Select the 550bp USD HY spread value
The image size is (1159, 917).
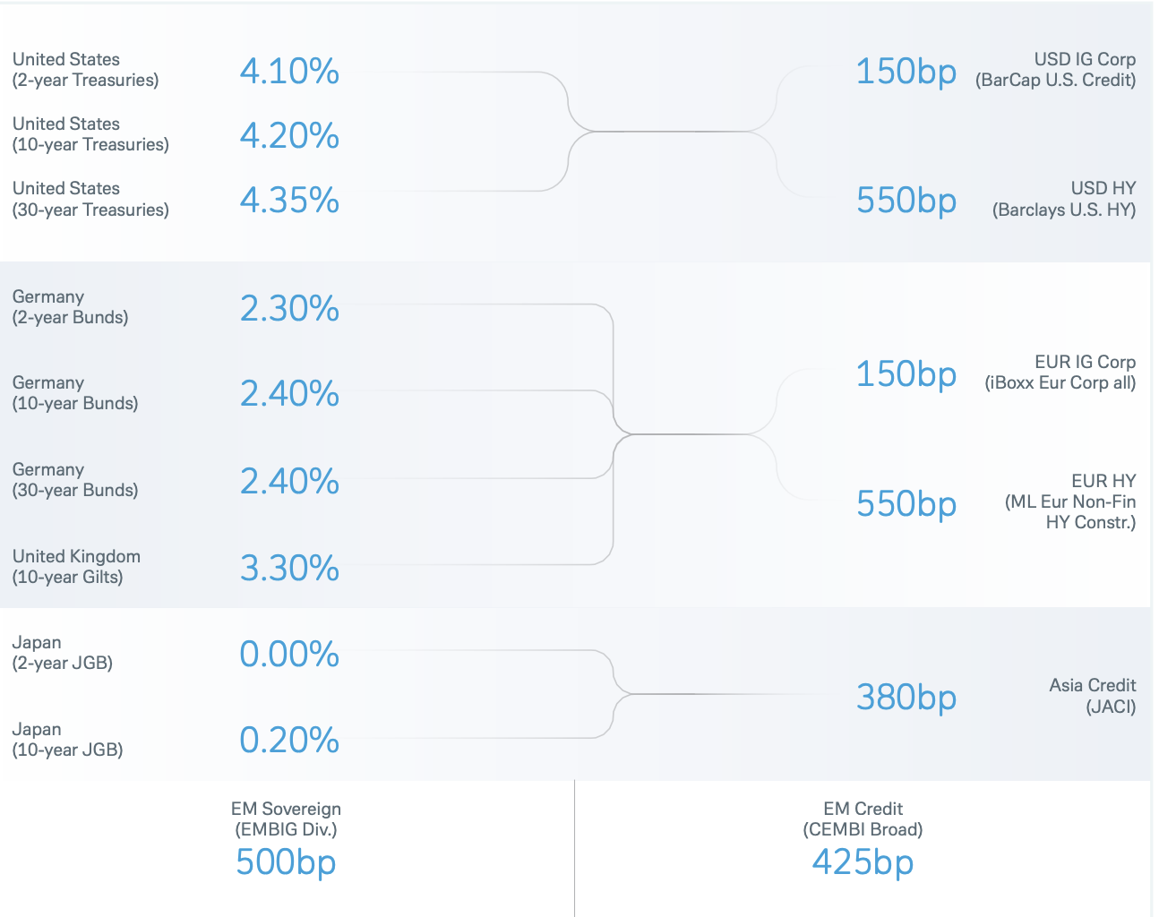pos(906,201)
